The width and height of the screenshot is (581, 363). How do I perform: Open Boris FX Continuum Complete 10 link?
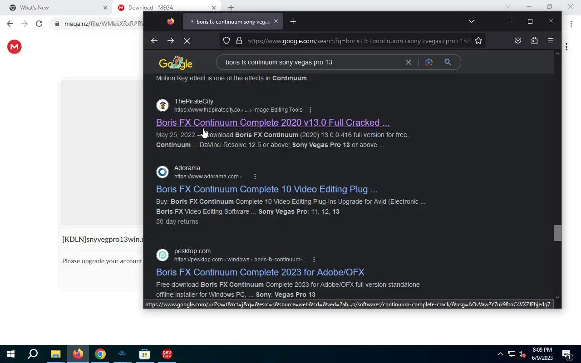pos(267,189)
